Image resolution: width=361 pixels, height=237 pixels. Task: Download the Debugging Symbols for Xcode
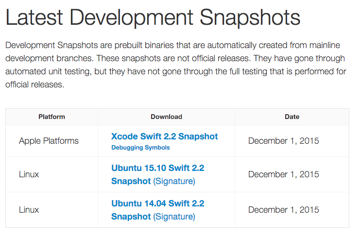tap(140, 147)
